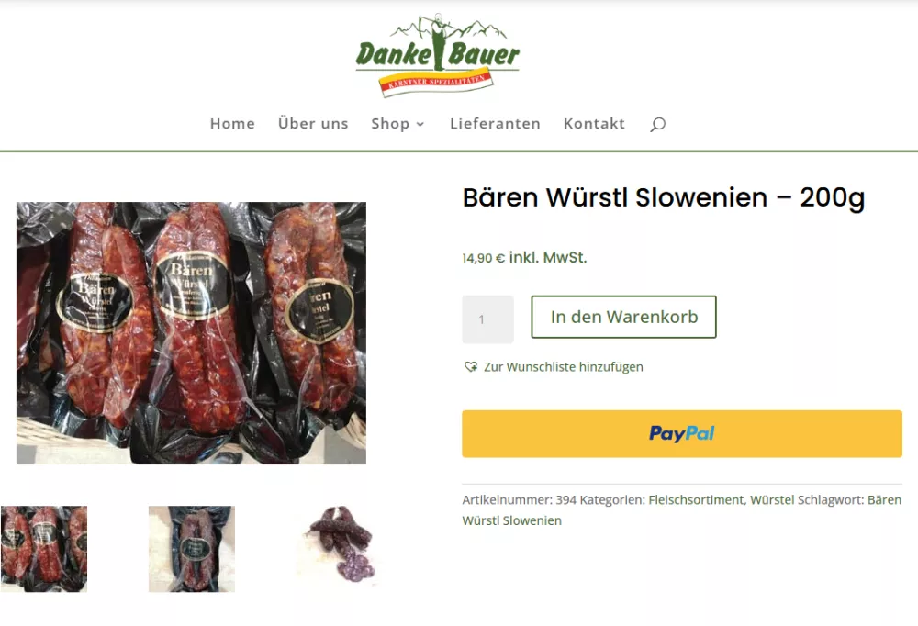This screenshot has width=918, height=626.
Task: Select second thumbnail of single packaged sausage
Action: [192, 549]
